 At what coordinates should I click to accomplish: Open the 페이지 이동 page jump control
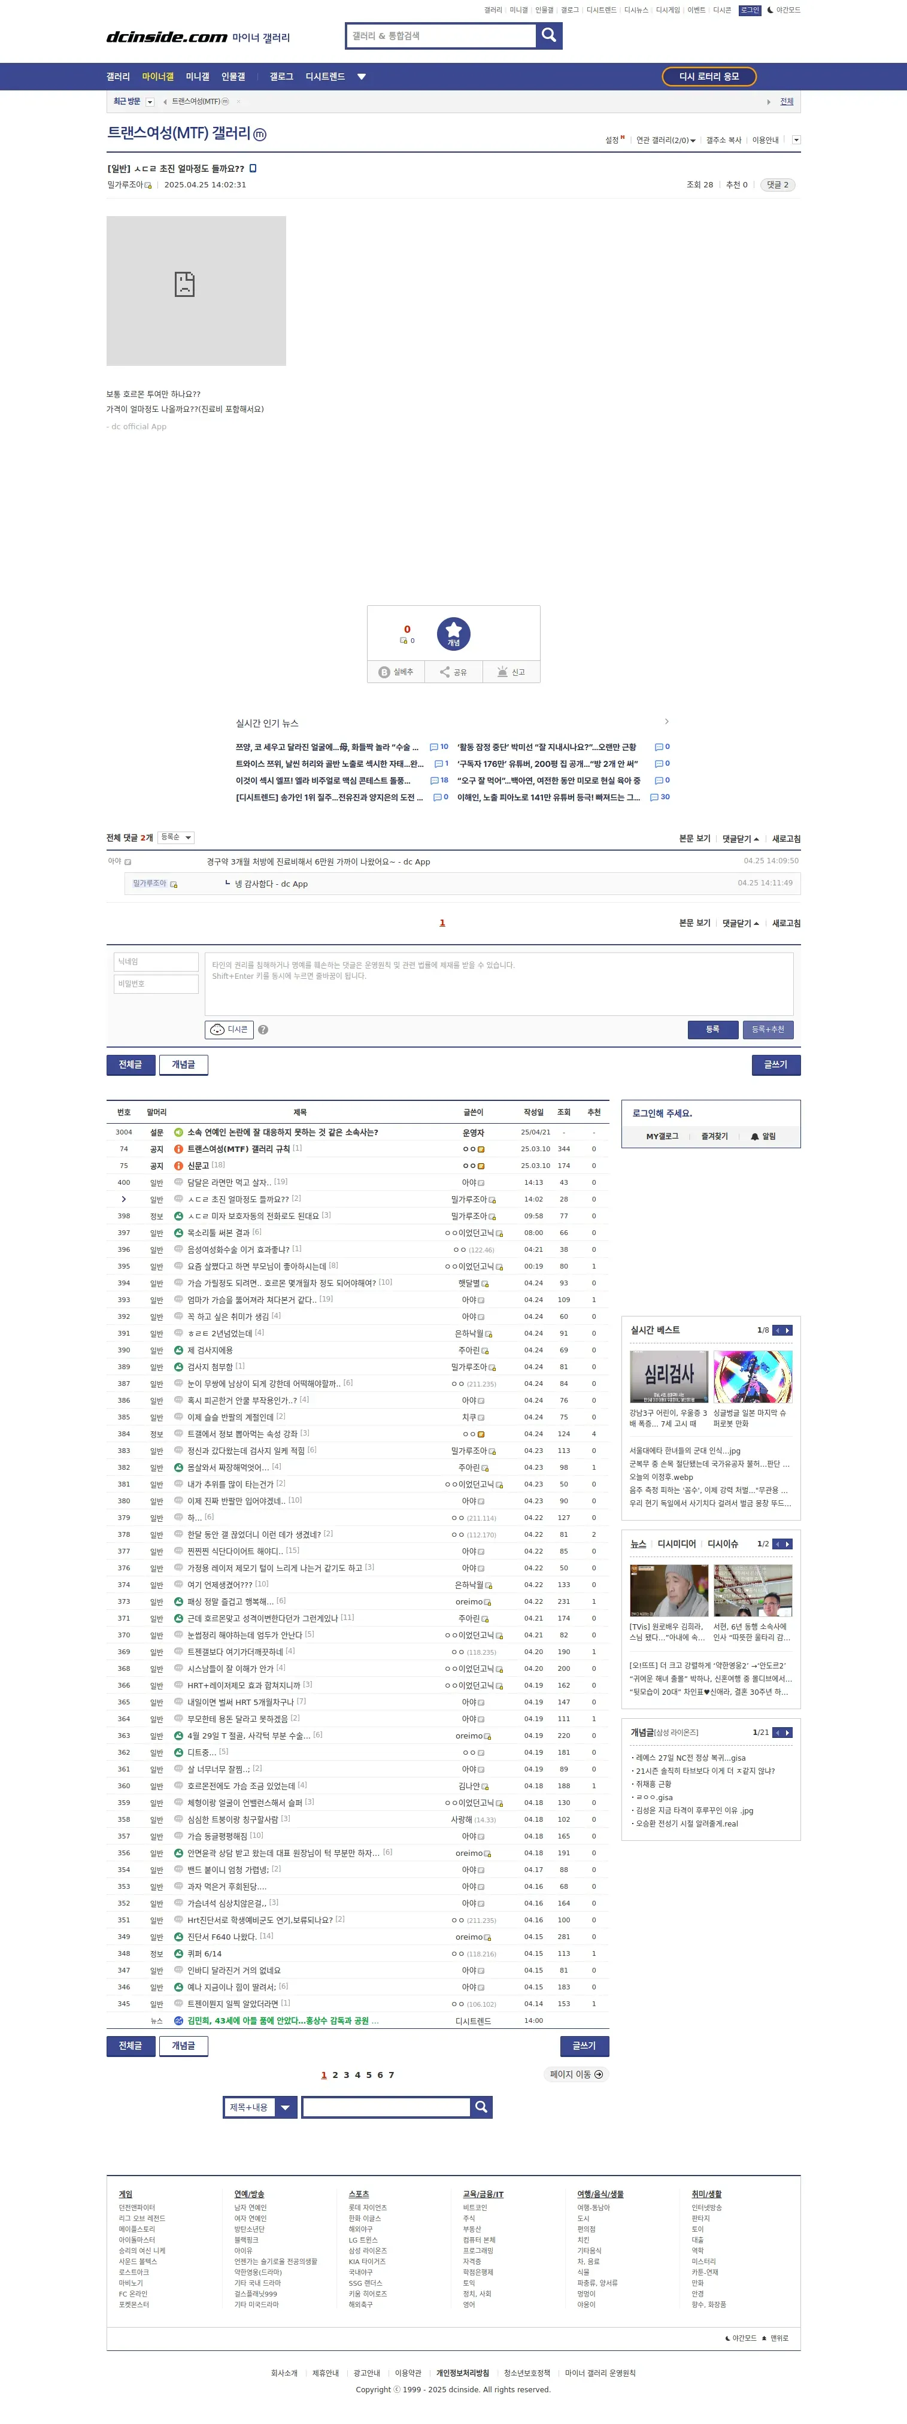(x=576, y=2074)
